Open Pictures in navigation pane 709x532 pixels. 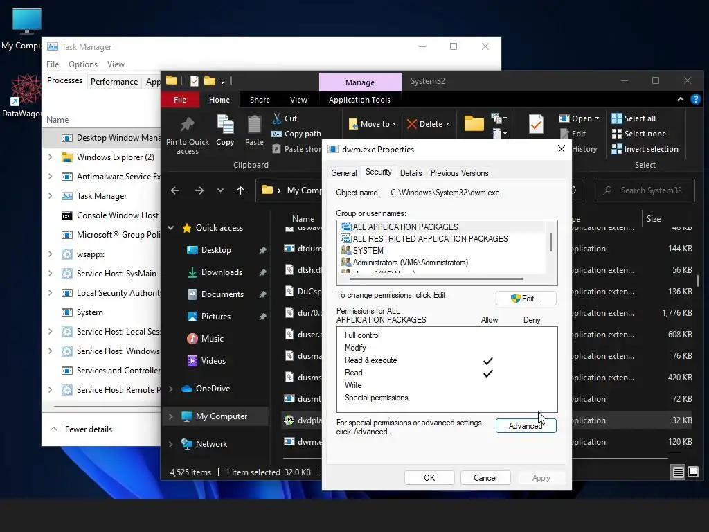(216, 317)
